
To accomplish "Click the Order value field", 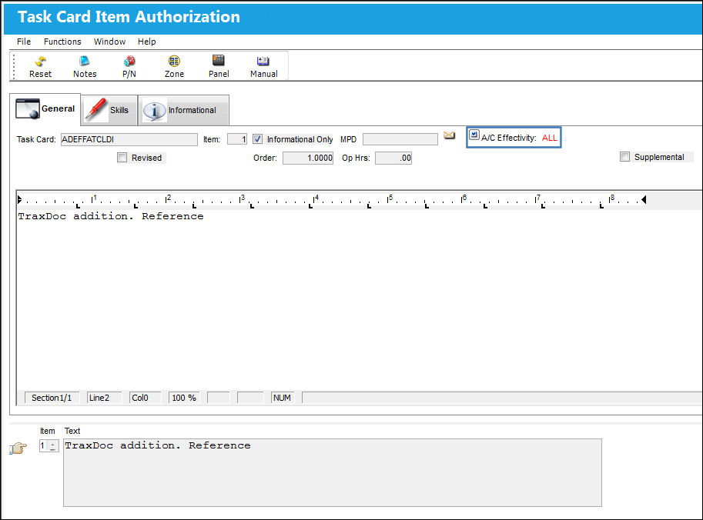I will coord(308,158).
